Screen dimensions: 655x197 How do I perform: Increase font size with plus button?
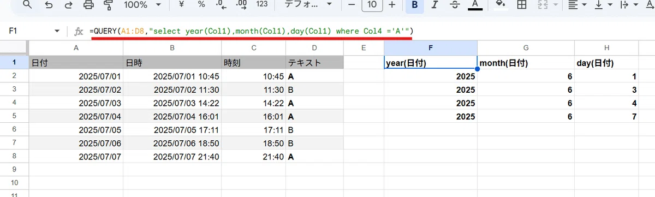click(392, 5)
